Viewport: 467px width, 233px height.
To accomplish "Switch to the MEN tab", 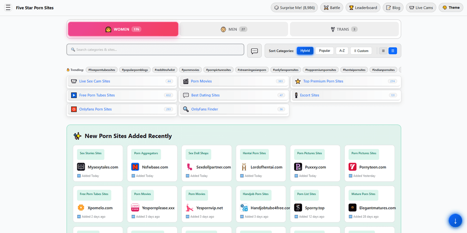I will coord(233,29).
